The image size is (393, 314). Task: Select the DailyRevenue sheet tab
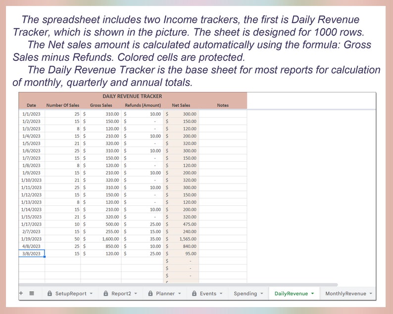[294, 293]
